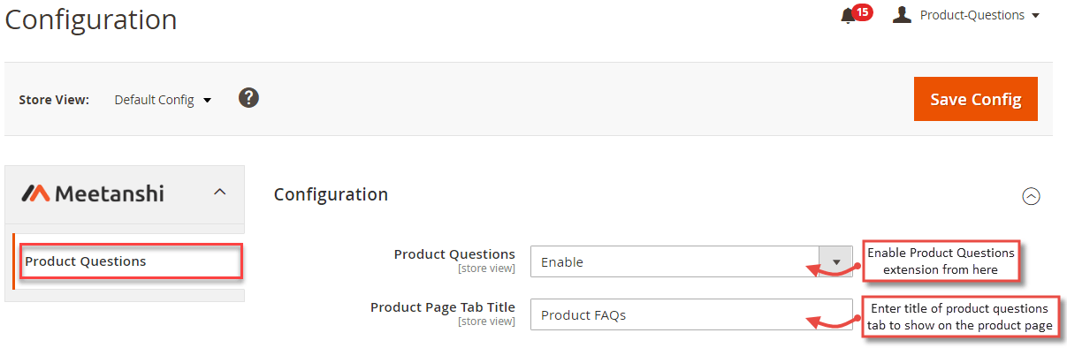Collapse the Meetanshi sidebar chevron

(x=220, y=192)
